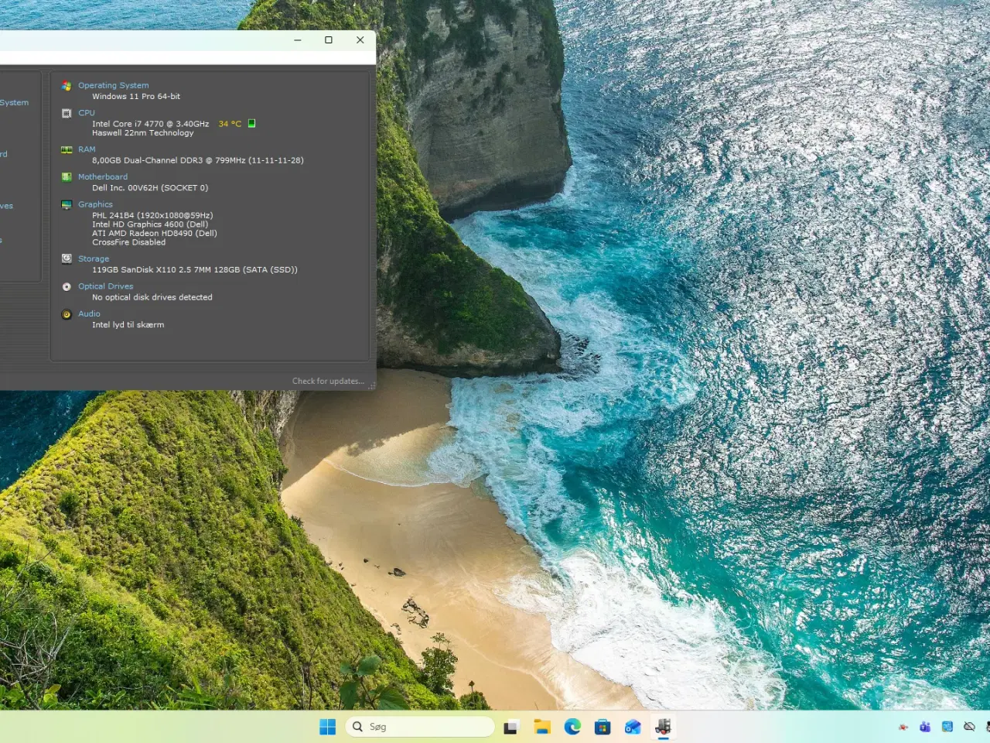Open Microsoft Edge from the taskbar

572,726
